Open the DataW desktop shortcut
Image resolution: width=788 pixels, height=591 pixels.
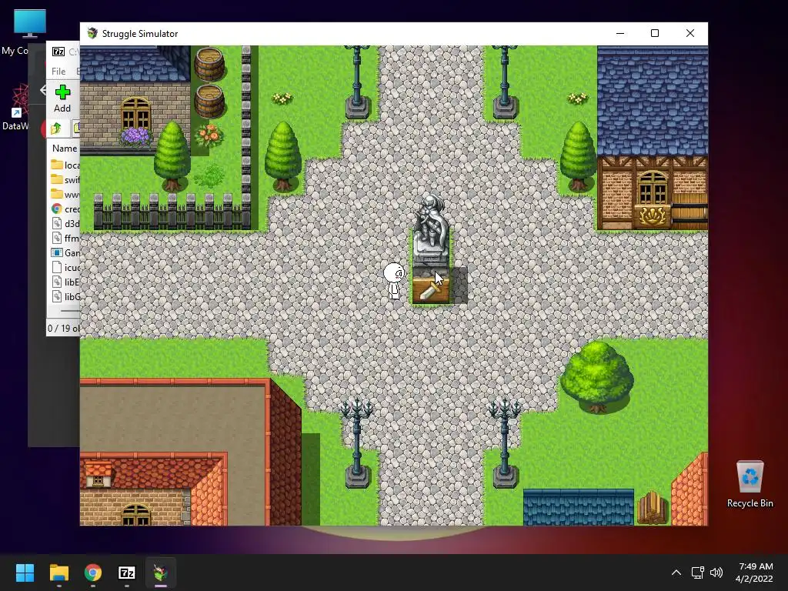[x=18, y=107]
